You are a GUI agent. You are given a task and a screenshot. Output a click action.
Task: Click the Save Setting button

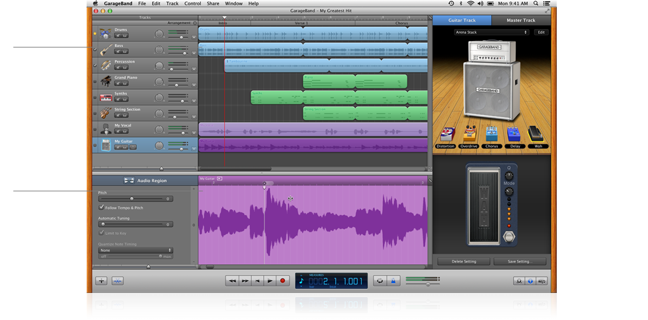pos(519,261)
